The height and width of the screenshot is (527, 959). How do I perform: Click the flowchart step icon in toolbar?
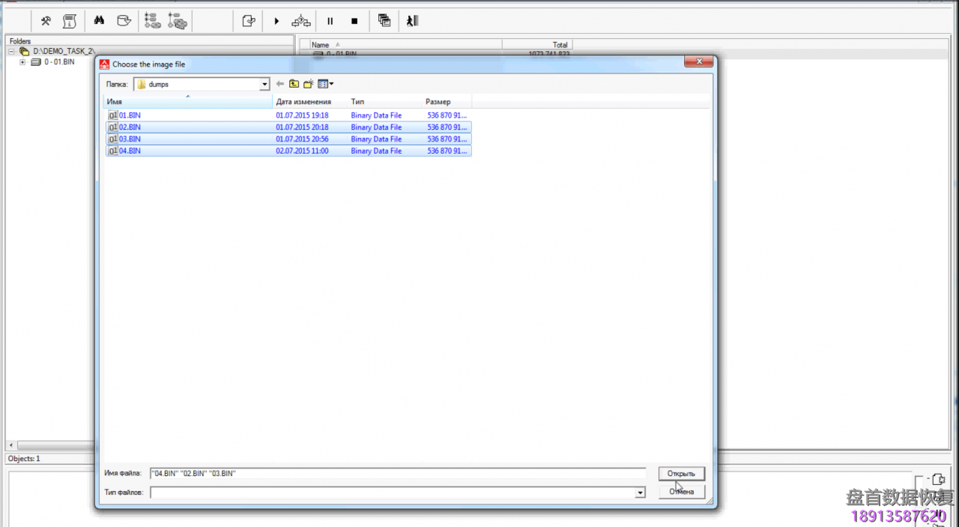coord(301,21)
